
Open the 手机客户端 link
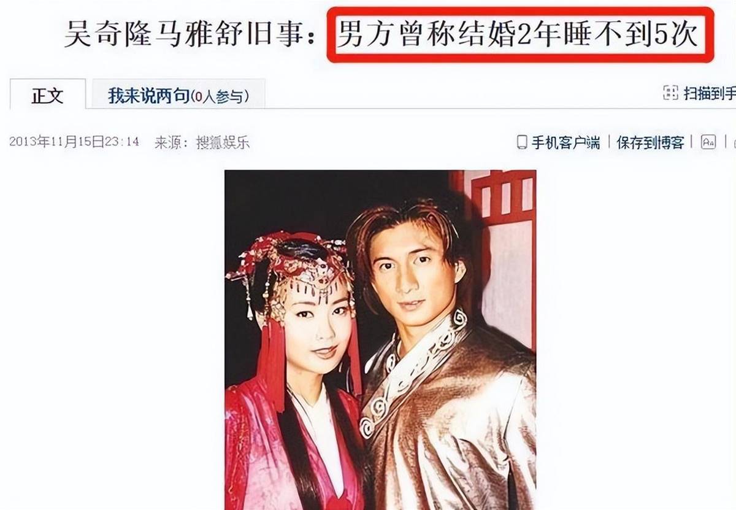click(565, 142)
